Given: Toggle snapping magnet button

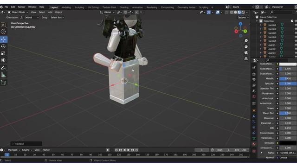Looking at the screenshot, I should (125, 13).
